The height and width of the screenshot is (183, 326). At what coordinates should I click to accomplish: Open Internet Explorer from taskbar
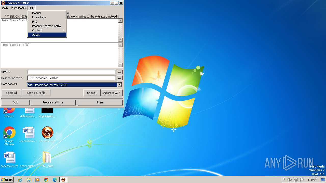(x=20, y=180)
